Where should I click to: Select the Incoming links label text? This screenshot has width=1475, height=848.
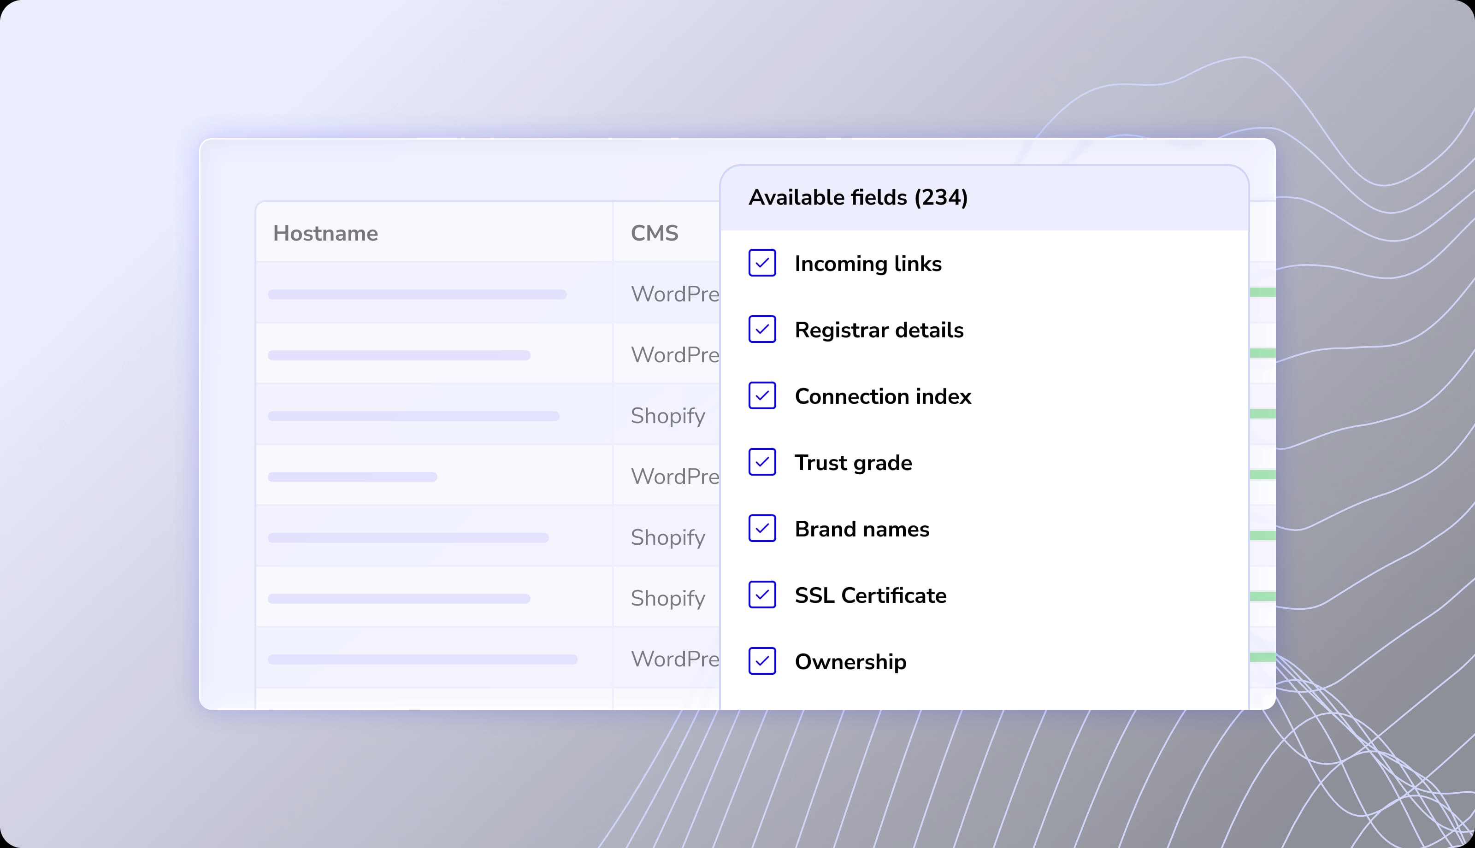[867, 264]
